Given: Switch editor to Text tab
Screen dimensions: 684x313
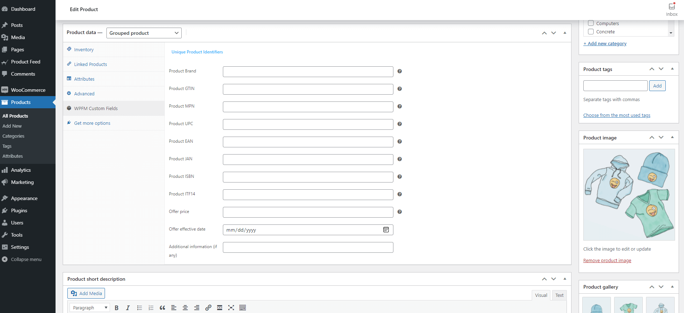Looking at the screenshot, I should coord(559,295).
